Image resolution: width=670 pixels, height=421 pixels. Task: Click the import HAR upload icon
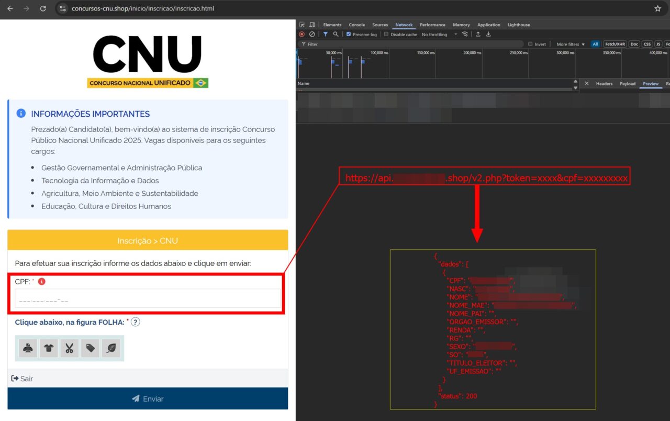478,34
